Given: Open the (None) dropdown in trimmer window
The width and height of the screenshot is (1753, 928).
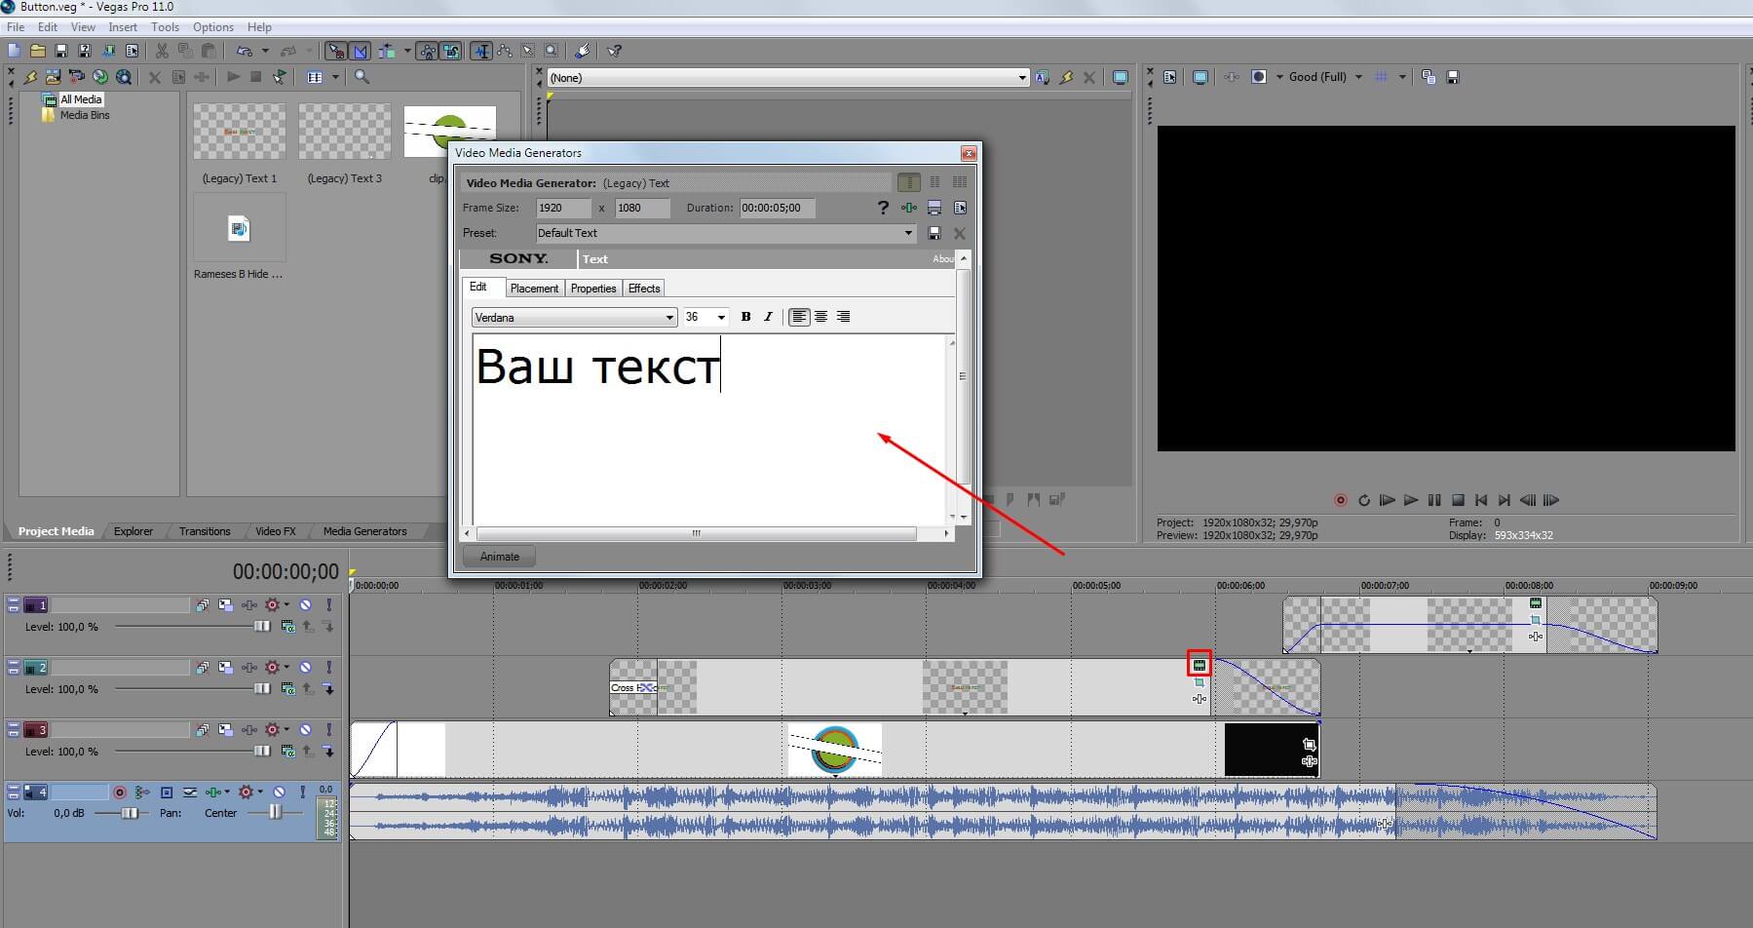Looking at the screenshot, I should (788, 77).
